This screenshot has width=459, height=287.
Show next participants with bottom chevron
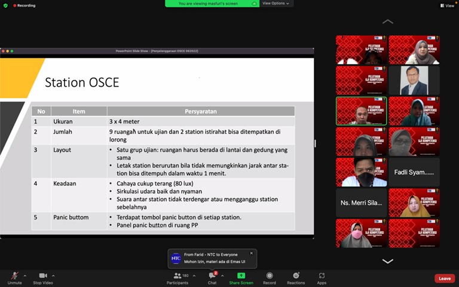(x=388, y=261)
